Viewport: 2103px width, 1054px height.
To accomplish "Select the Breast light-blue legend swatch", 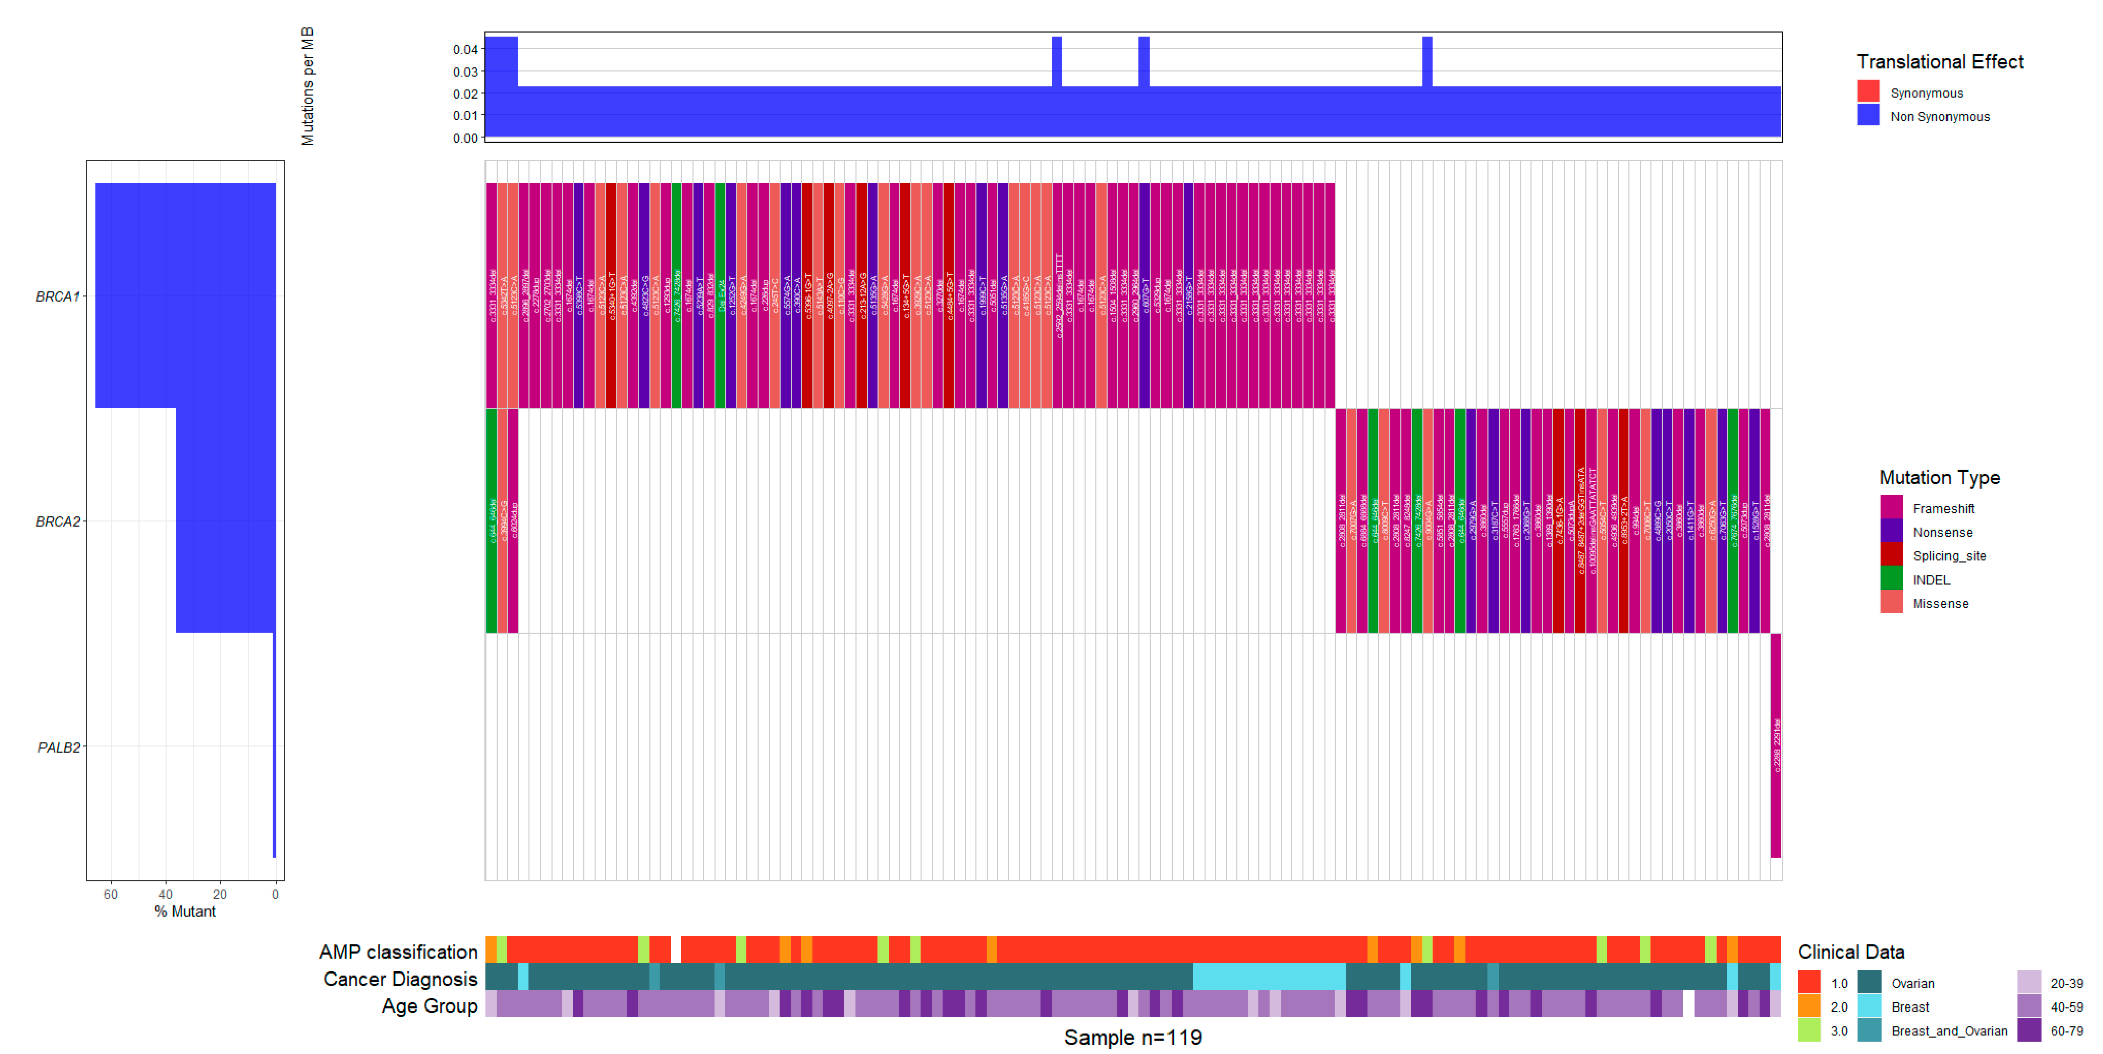I will click(1868, 1006).
